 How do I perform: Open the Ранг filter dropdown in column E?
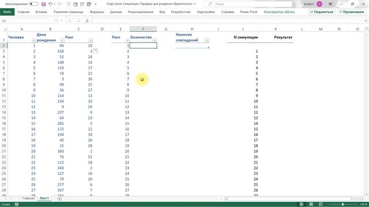[127, 40]
